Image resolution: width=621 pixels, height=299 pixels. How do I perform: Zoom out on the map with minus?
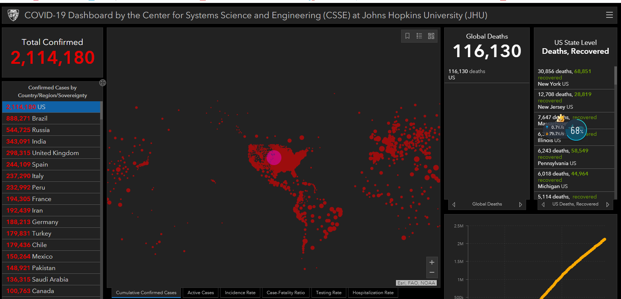pos(432,273)
